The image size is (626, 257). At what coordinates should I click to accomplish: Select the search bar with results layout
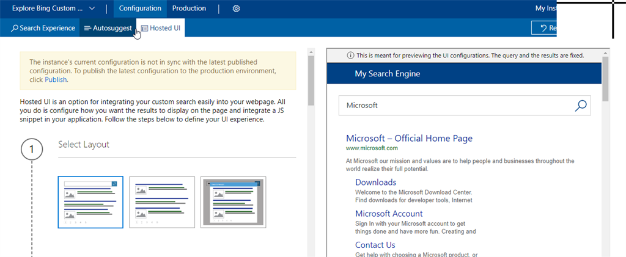tap(90, 202)
